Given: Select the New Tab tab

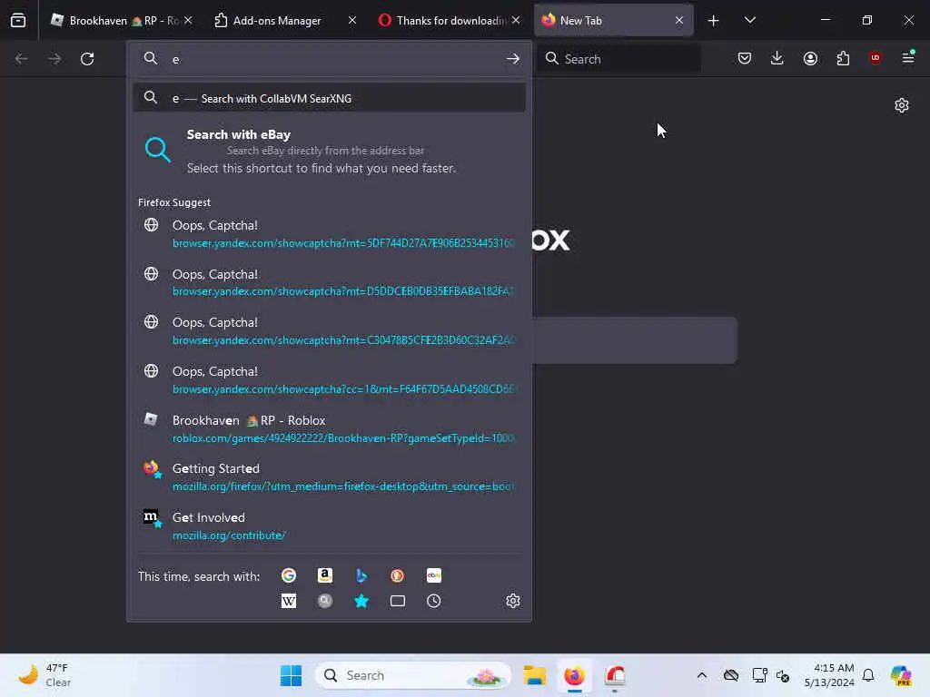Looking at the screenshot, I should click(613, 20).
